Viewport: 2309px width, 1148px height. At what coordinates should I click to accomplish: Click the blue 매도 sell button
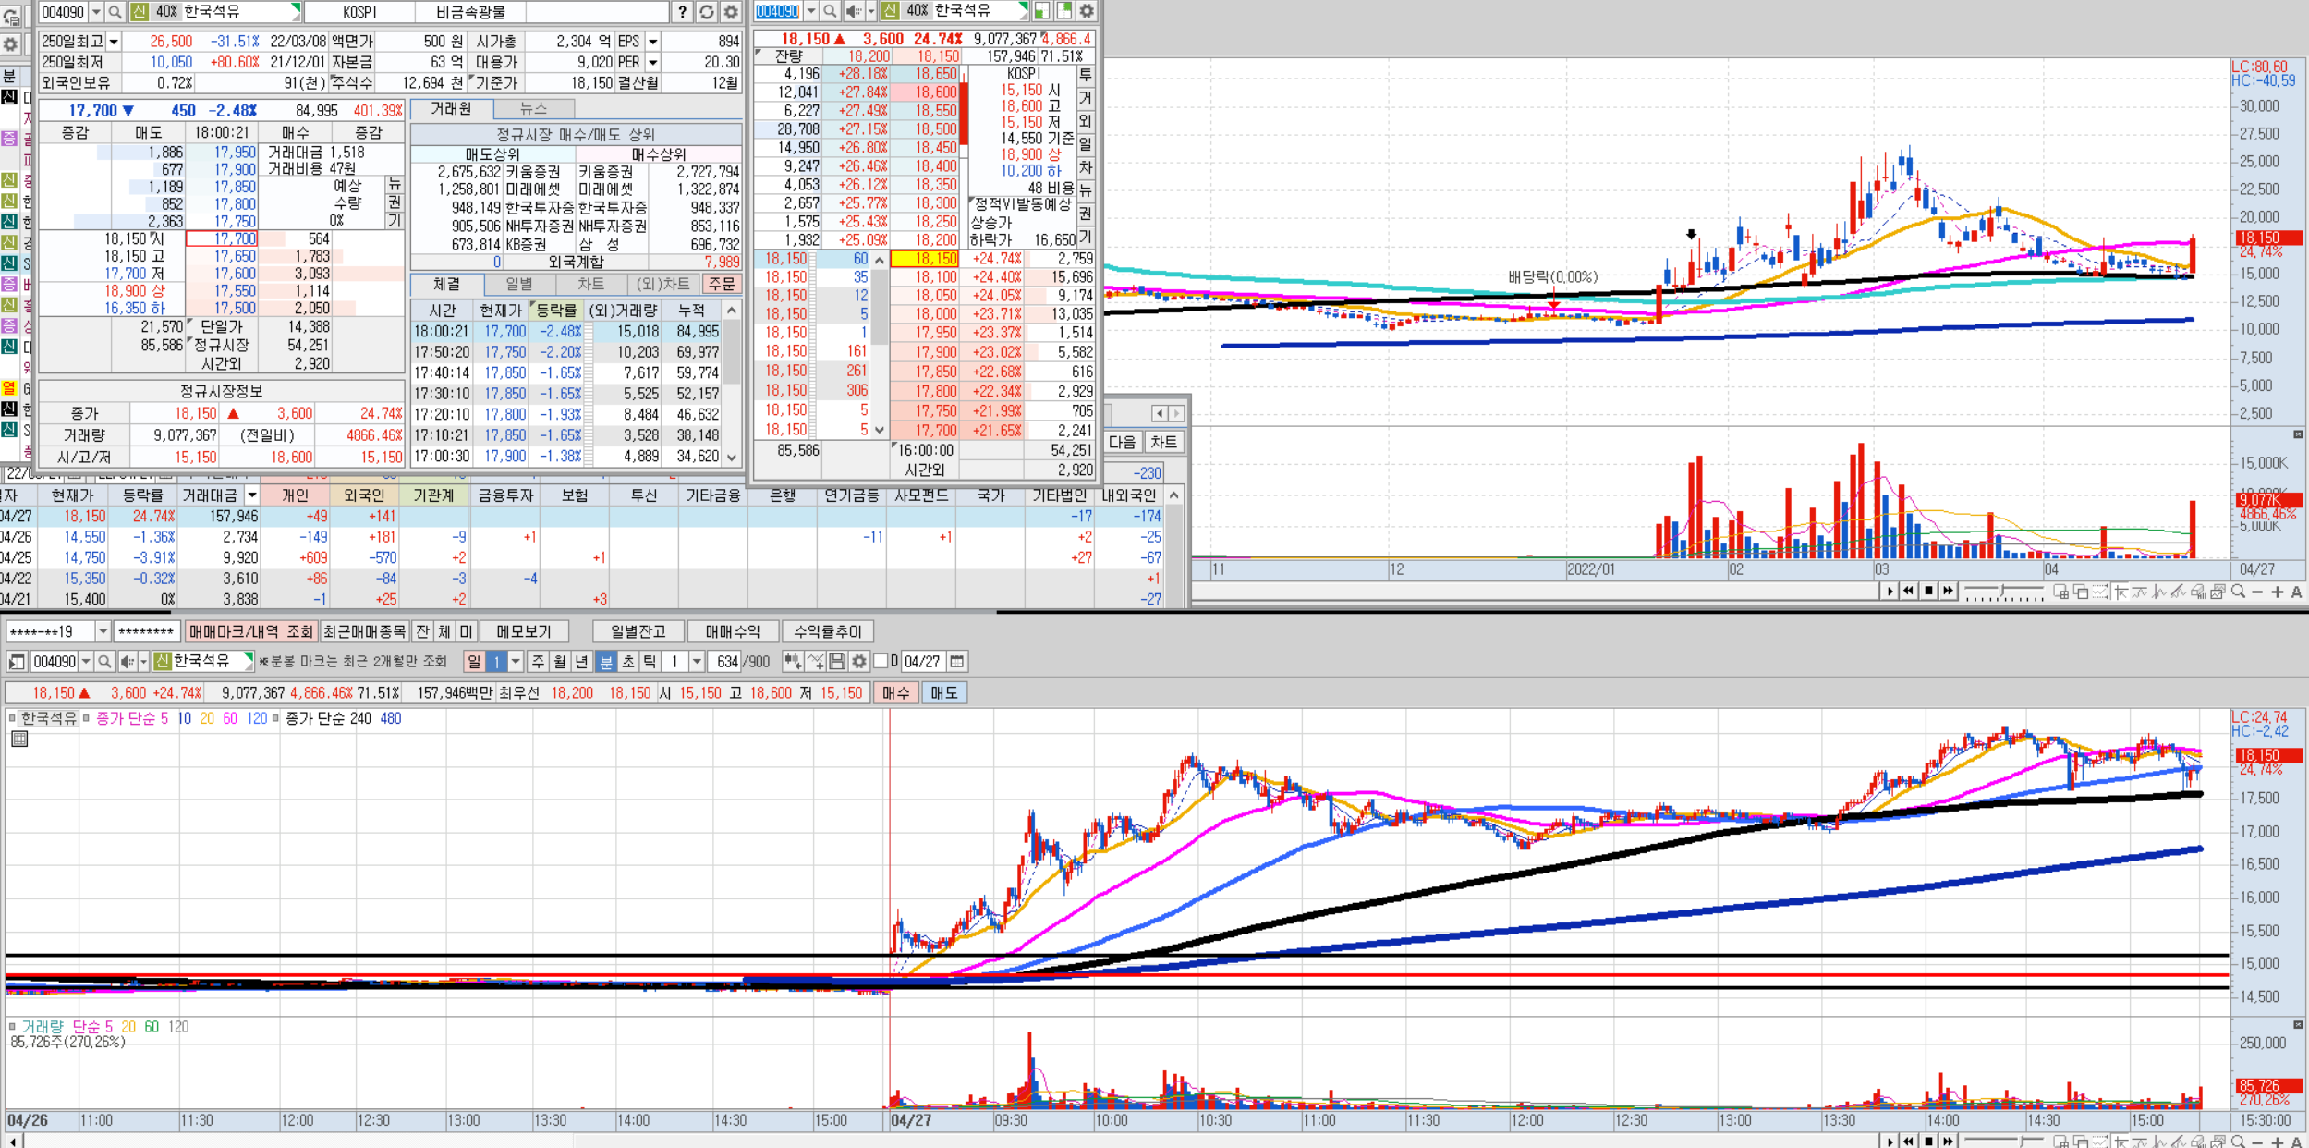tap(944, 692)
